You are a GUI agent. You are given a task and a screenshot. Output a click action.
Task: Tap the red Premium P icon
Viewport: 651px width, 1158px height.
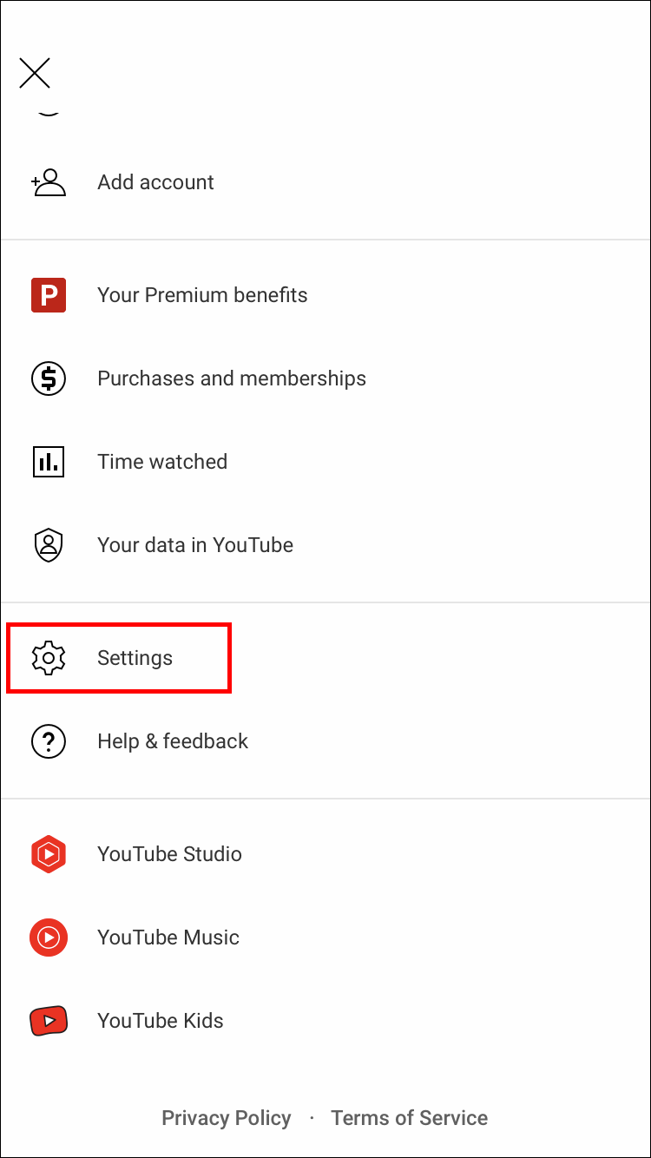pos(49,295)
